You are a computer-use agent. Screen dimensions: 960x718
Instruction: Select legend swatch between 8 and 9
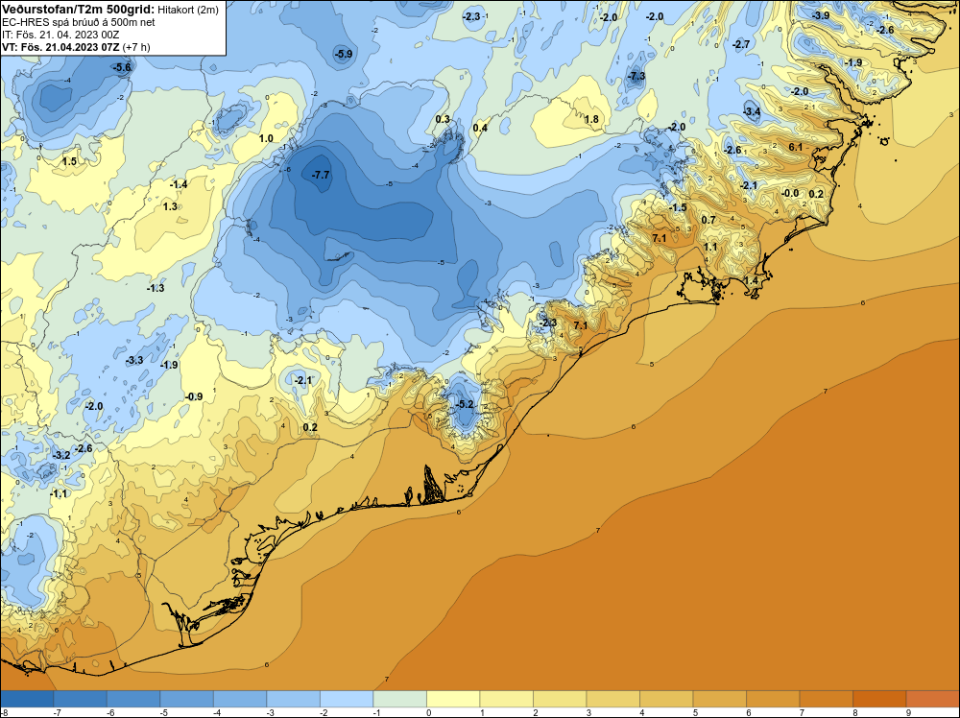click(879, 699)
